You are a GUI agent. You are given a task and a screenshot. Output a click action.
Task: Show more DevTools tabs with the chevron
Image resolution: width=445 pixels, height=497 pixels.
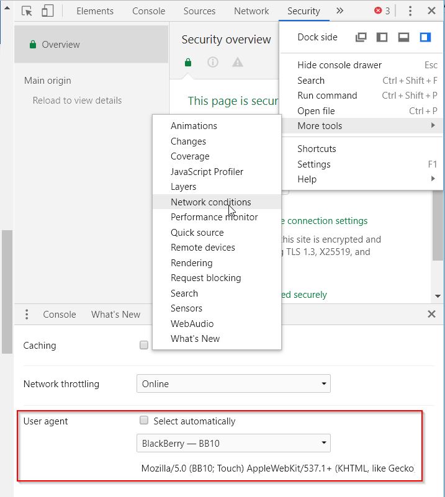pos(339,11)
